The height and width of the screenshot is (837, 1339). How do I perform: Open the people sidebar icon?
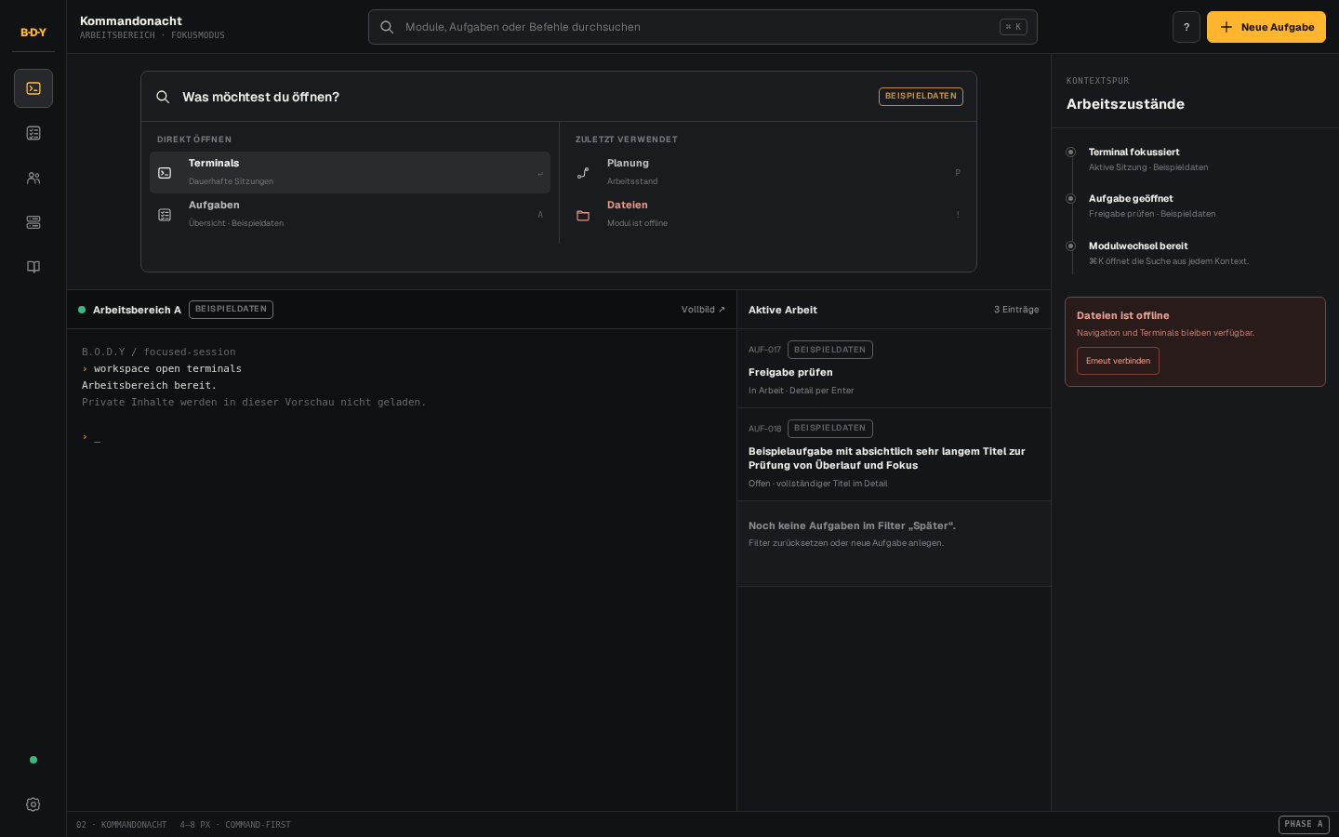click(x=33, y=178)
